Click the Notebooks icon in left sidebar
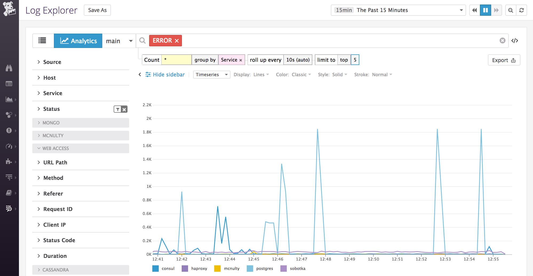 click(9, 193)
